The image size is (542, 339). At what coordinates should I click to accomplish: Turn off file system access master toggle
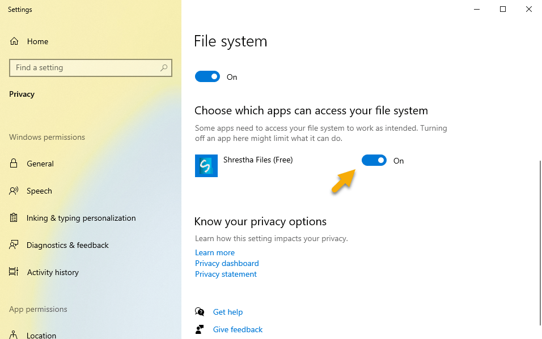(x=208, y=76)
